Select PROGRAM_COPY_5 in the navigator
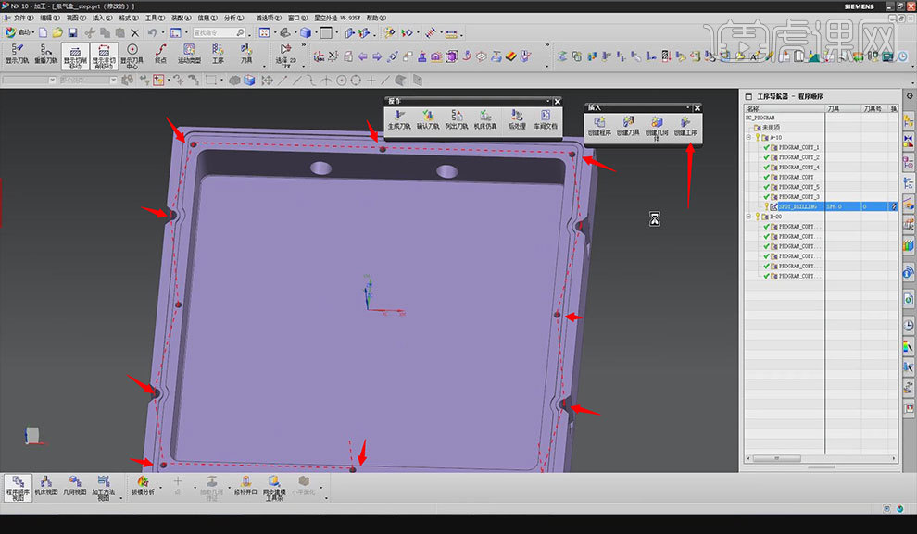The width and height of the screenshot is (917, 534). coord(798,187)
